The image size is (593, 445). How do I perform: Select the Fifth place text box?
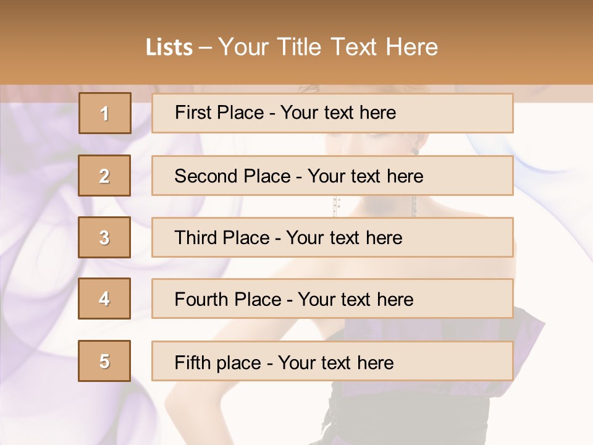coord(332,361)
